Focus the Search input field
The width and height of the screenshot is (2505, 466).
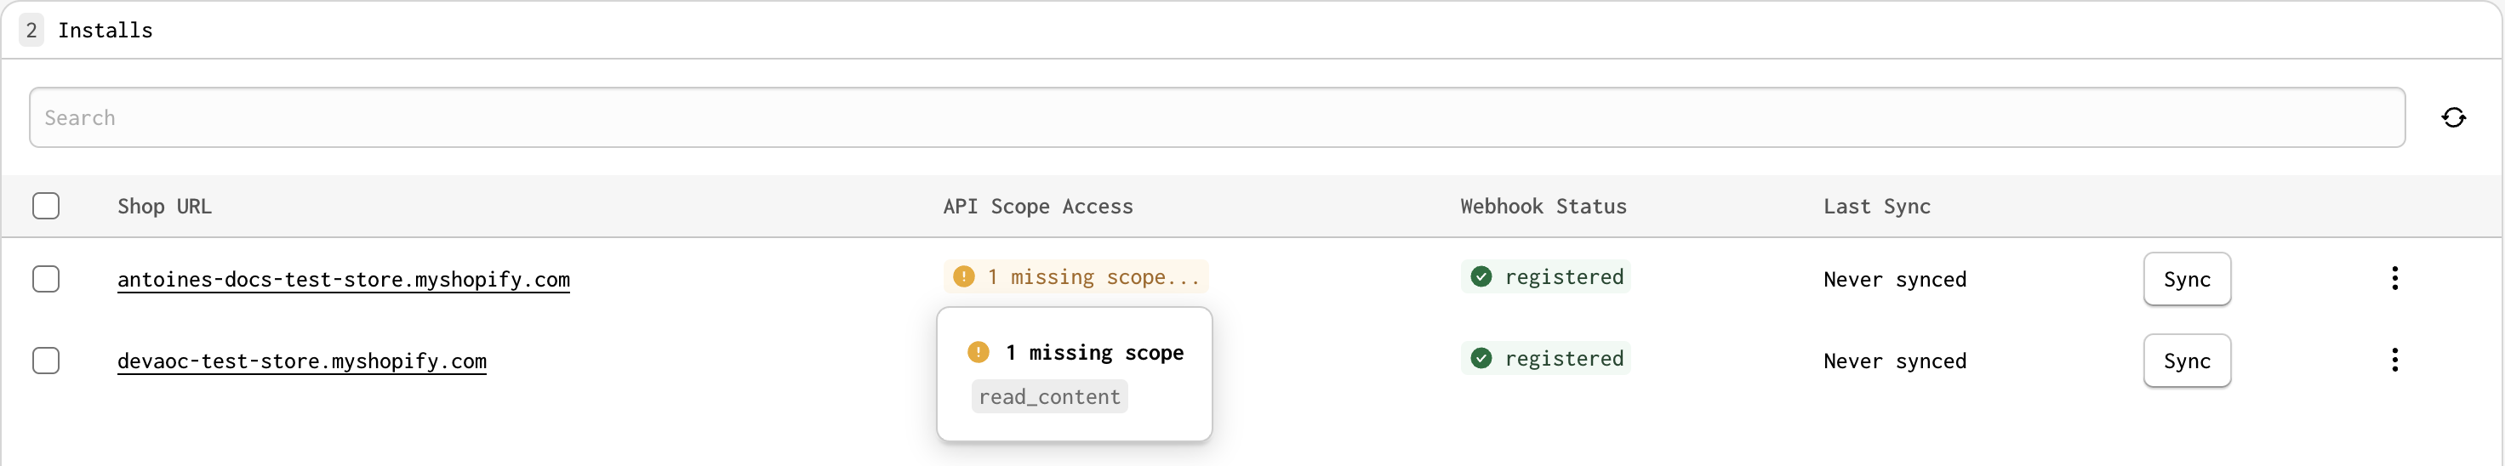pos(1217,117)
